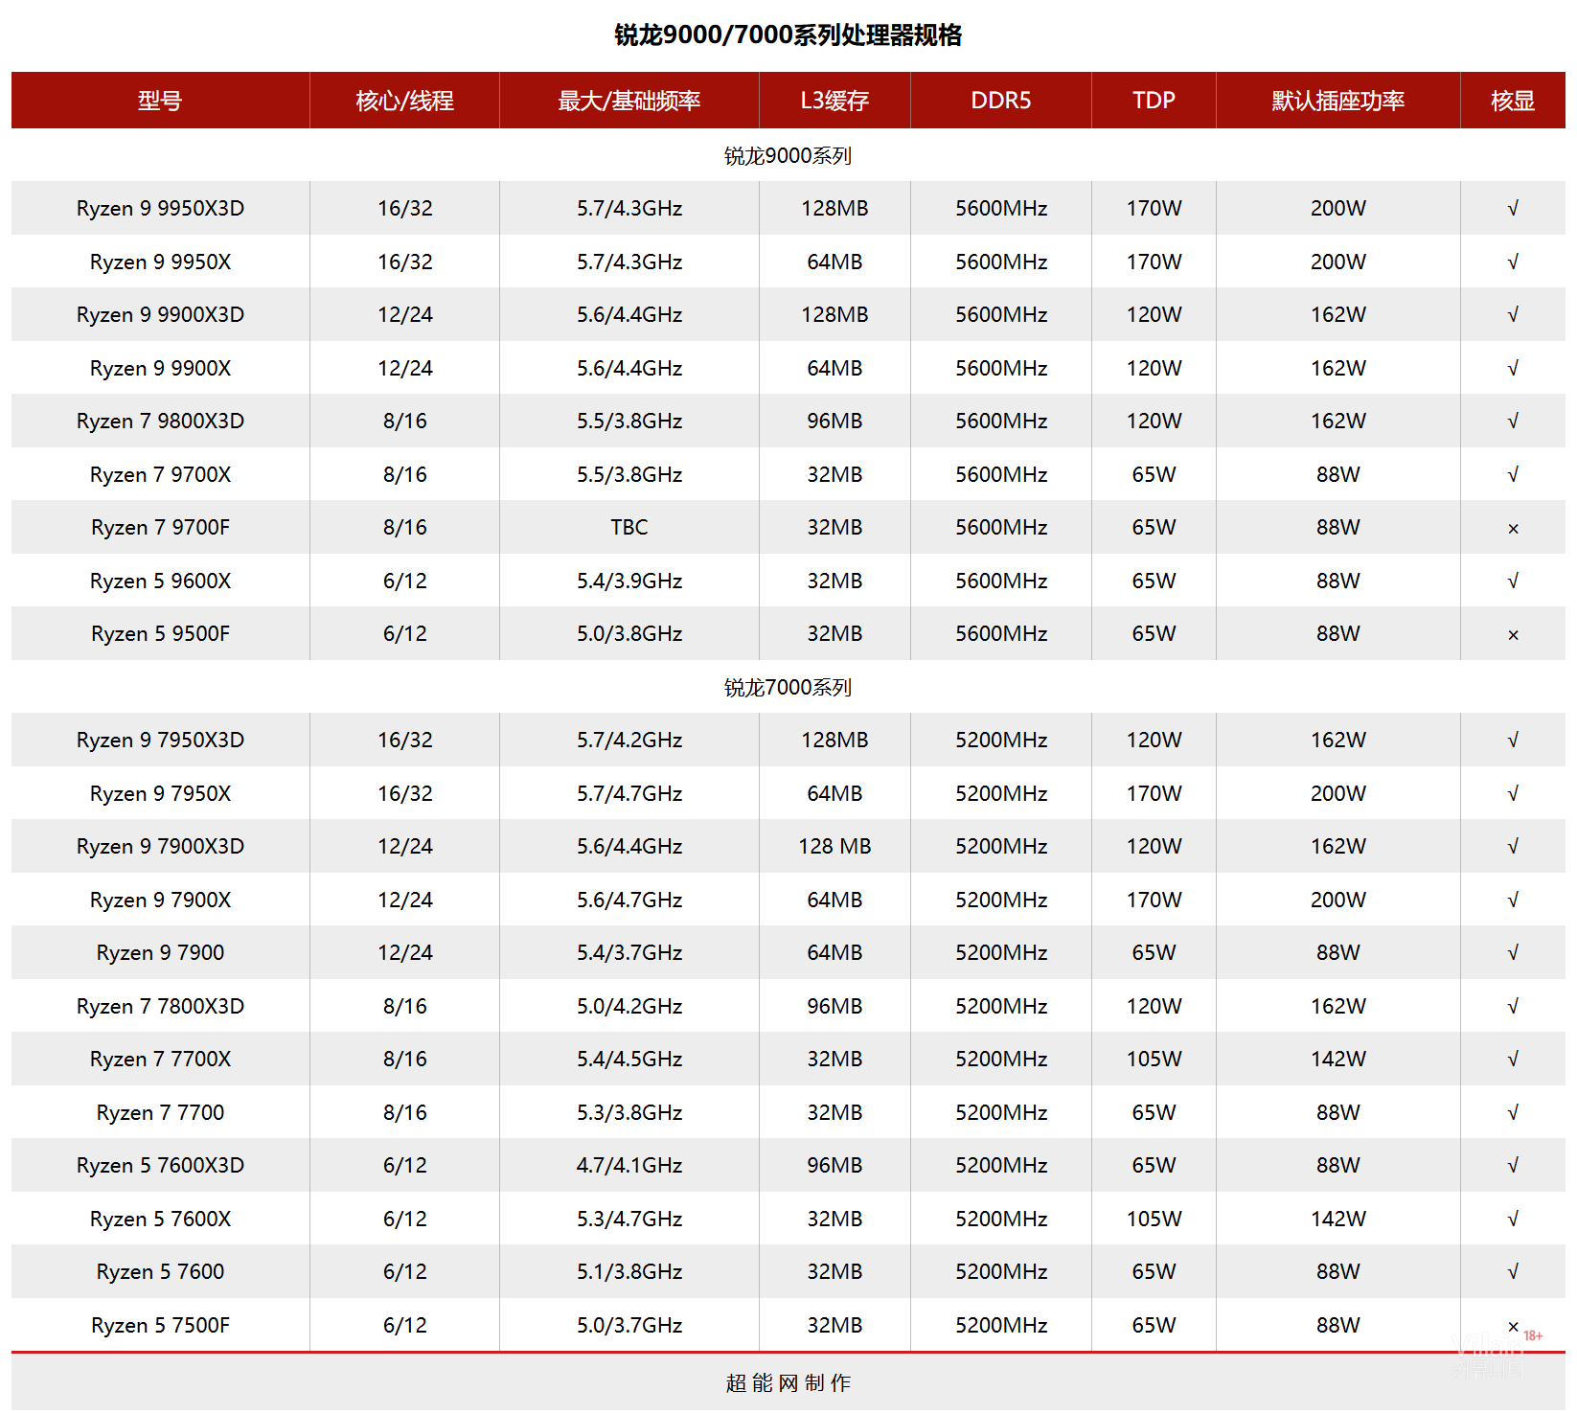Screen dimensions: 1577x1414
Task: Click the 锐龙9000系列 section heading
Action: pos(788,155)
